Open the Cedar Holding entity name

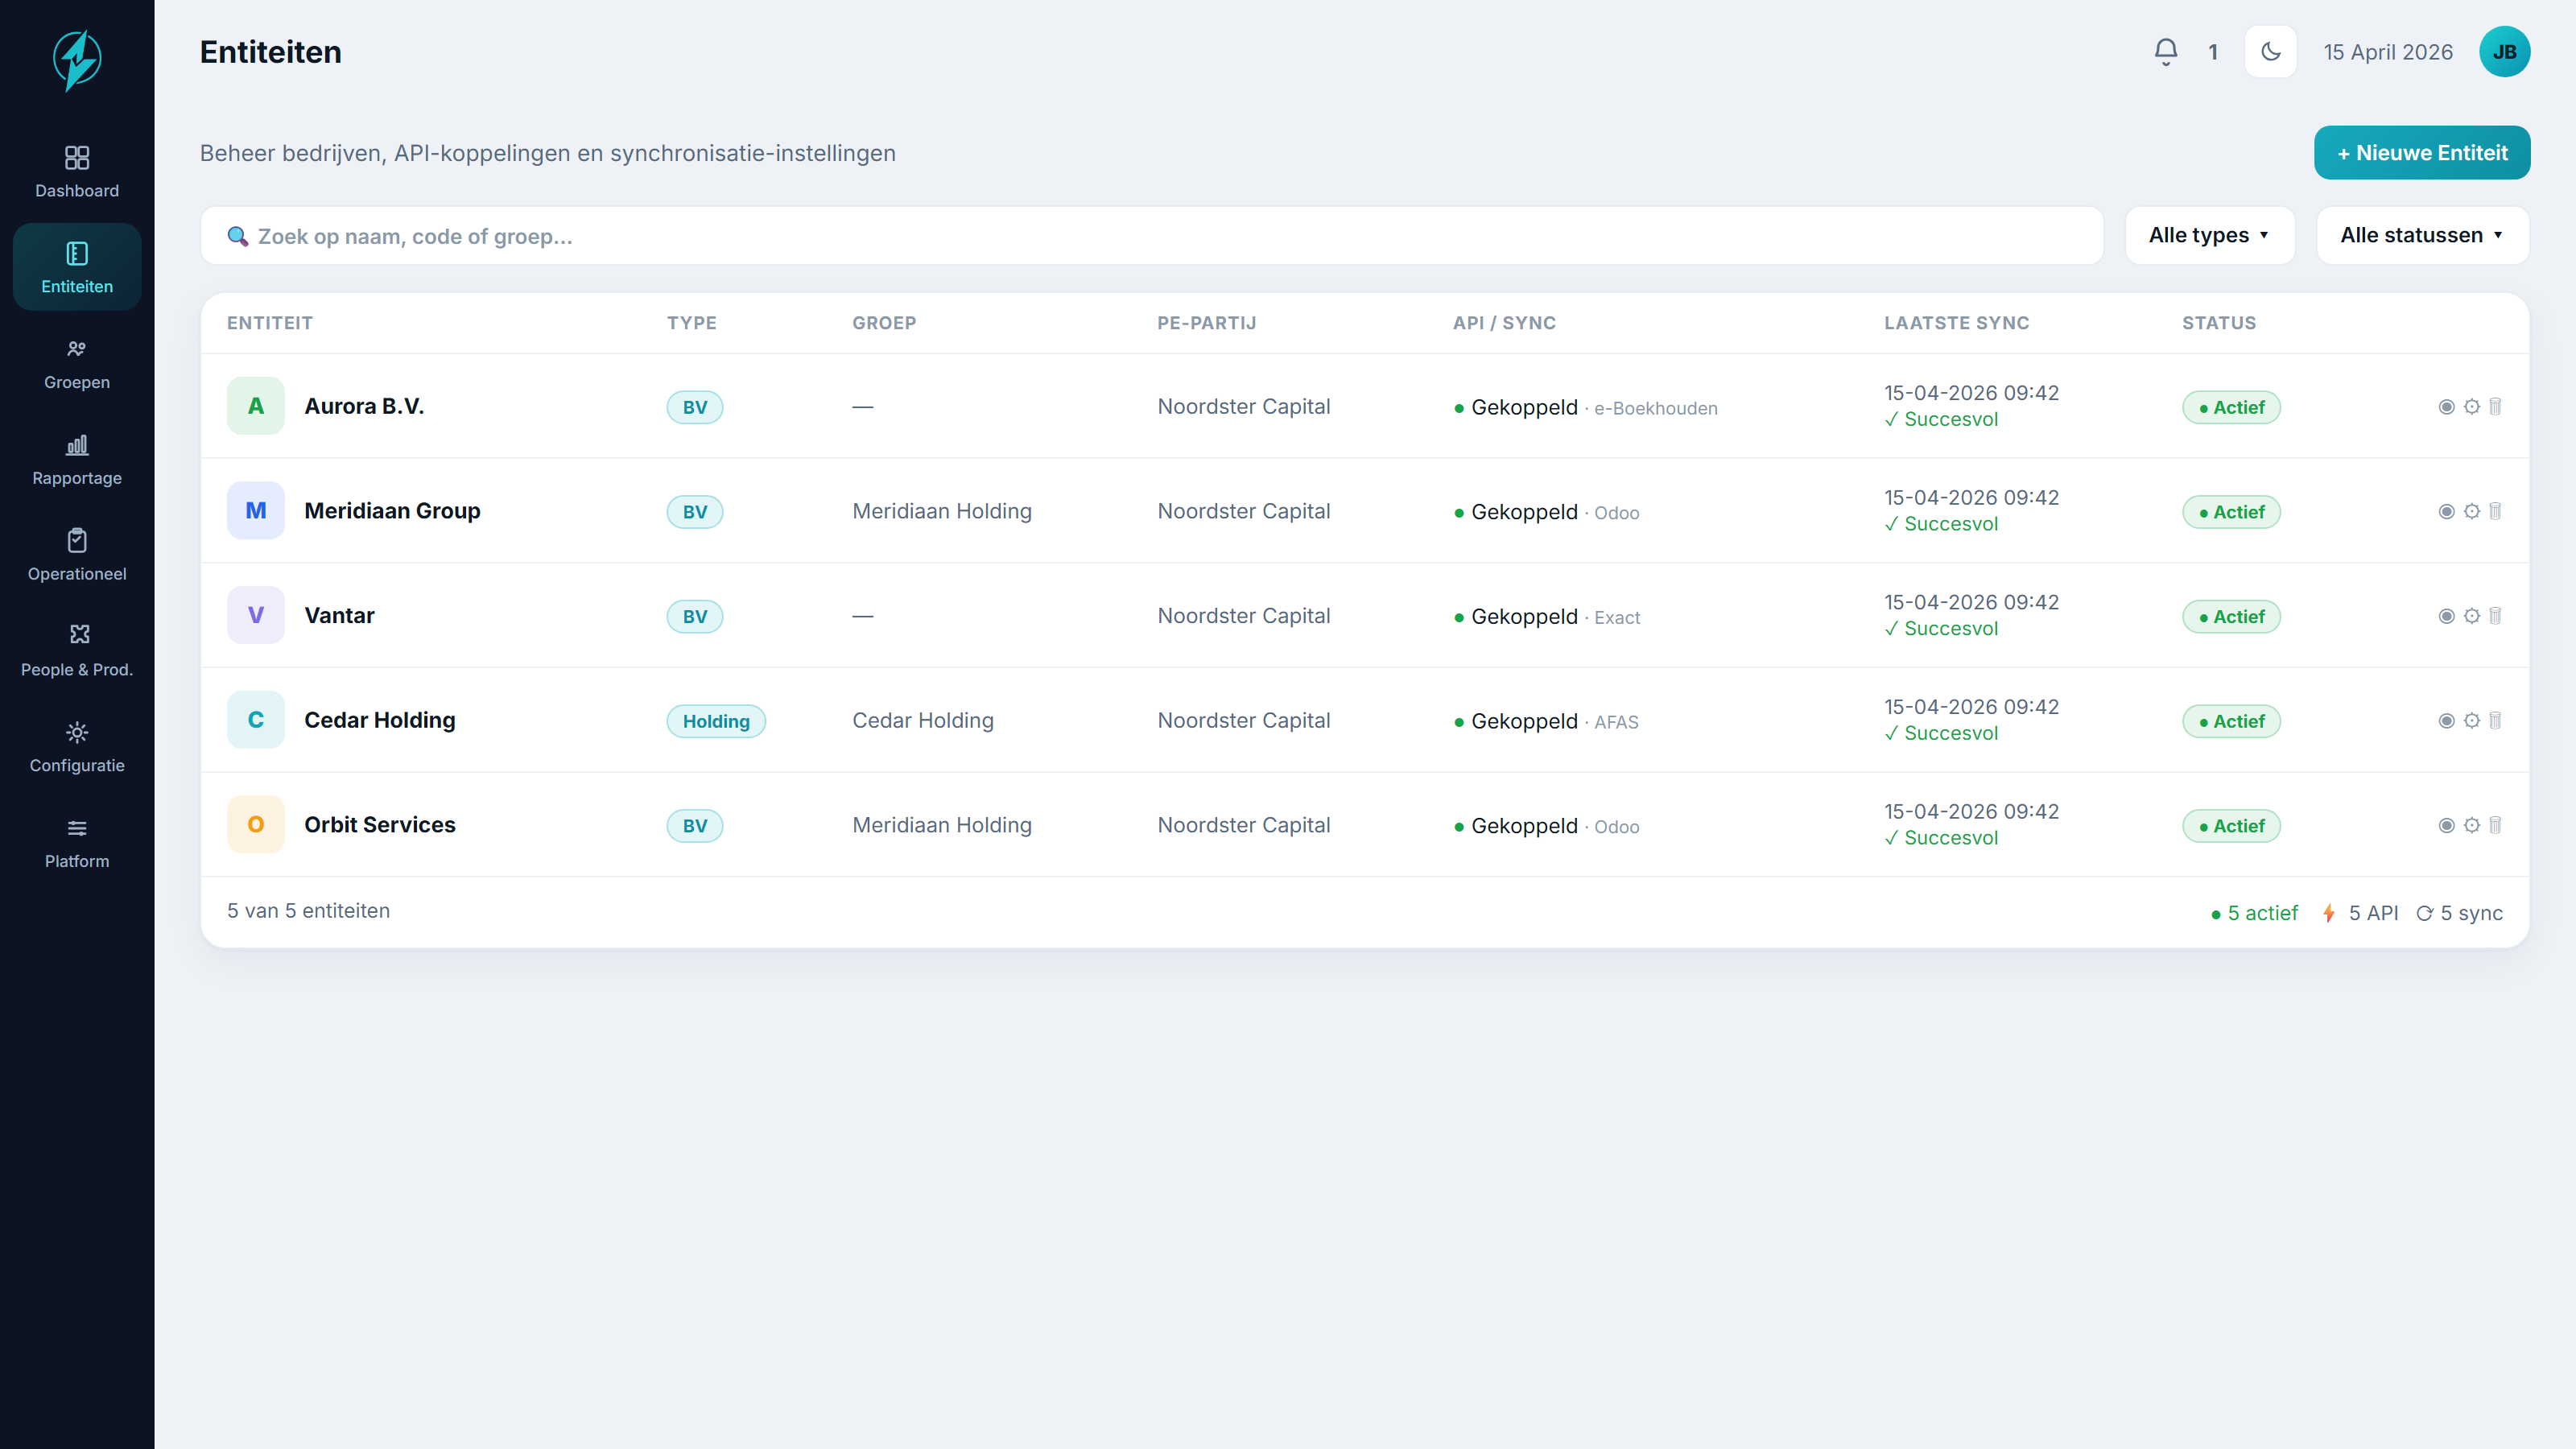click(380, 720)
